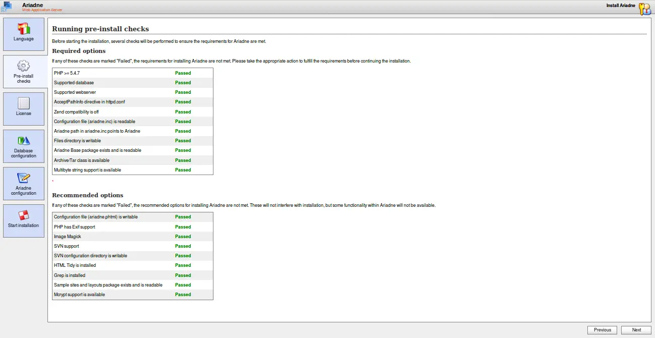Image resolution: width=655 pixels, height=338 pixels.
Task: Select Configuration file (ariadne.inc) is readable row
Action: [x=133, y=122]
